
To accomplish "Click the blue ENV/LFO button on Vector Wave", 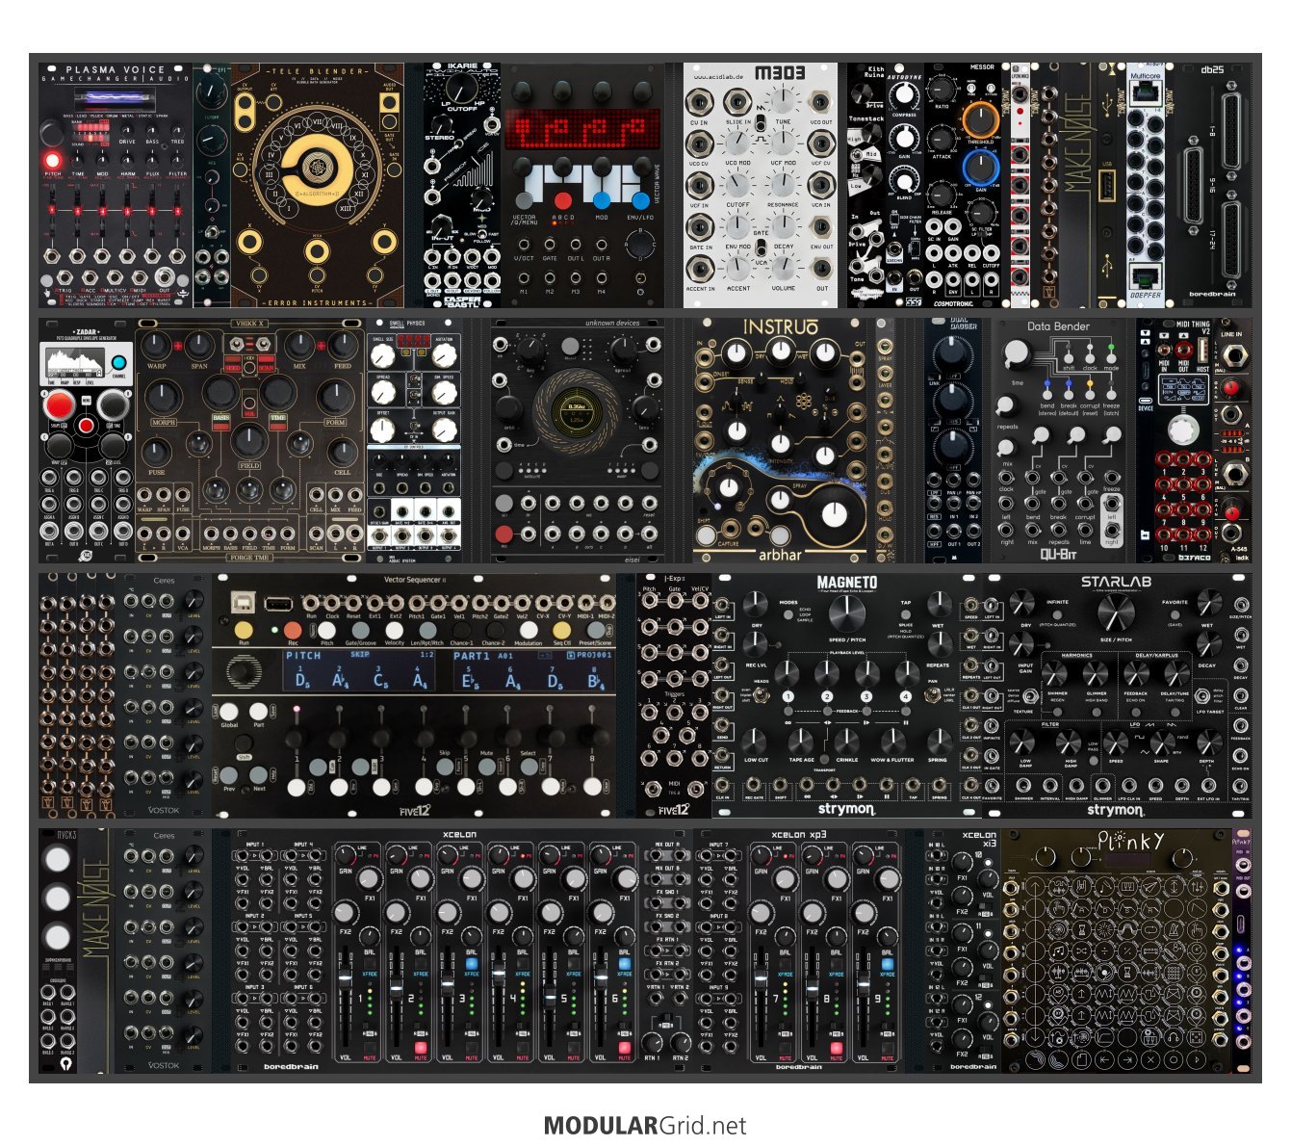I will (640, 200).
